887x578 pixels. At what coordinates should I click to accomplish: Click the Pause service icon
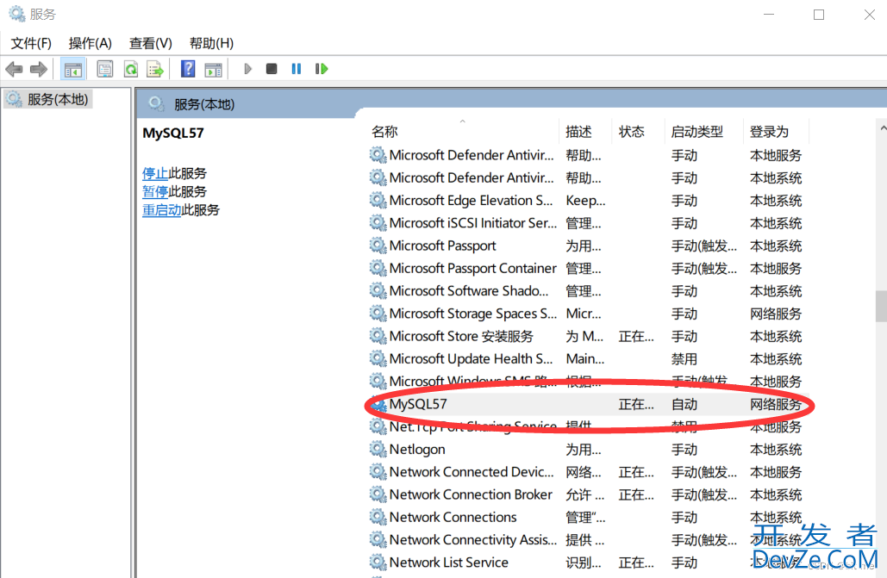(x=296, y=69)
